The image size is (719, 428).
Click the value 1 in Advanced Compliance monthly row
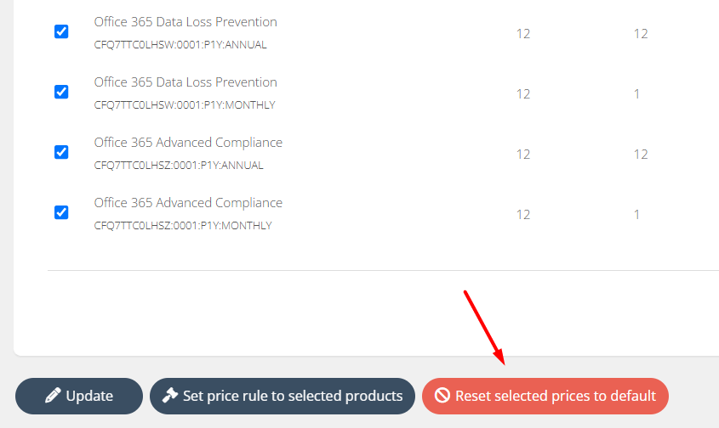click(x=636, y=215)
